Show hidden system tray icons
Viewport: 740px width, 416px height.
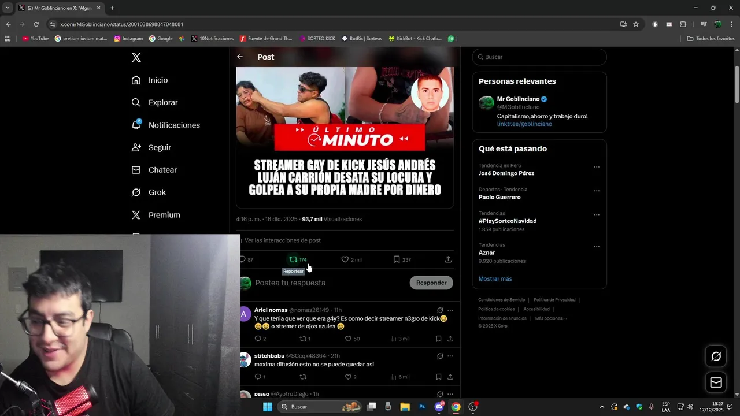coord(601,407)
